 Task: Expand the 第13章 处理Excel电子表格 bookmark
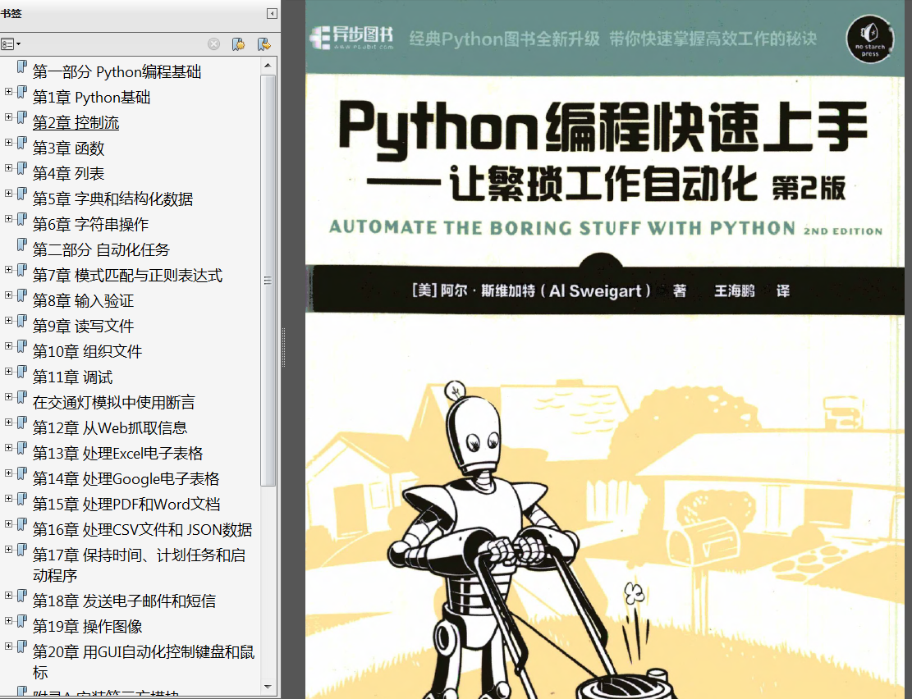coord(8,448)
